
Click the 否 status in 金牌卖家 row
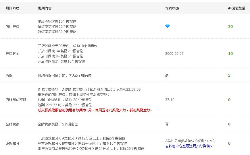click(x=167, y=124)
